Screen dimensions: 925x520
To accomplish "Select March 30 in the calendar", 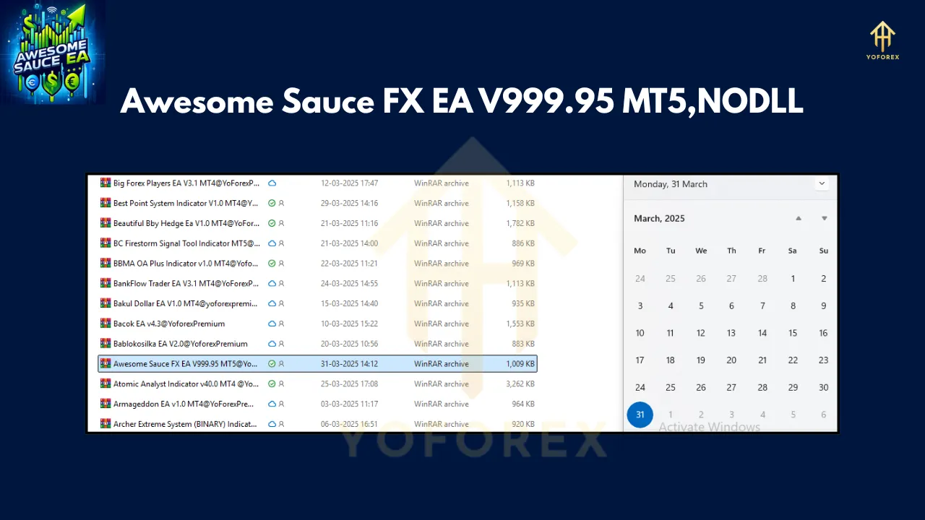I will tap(823, 388).
